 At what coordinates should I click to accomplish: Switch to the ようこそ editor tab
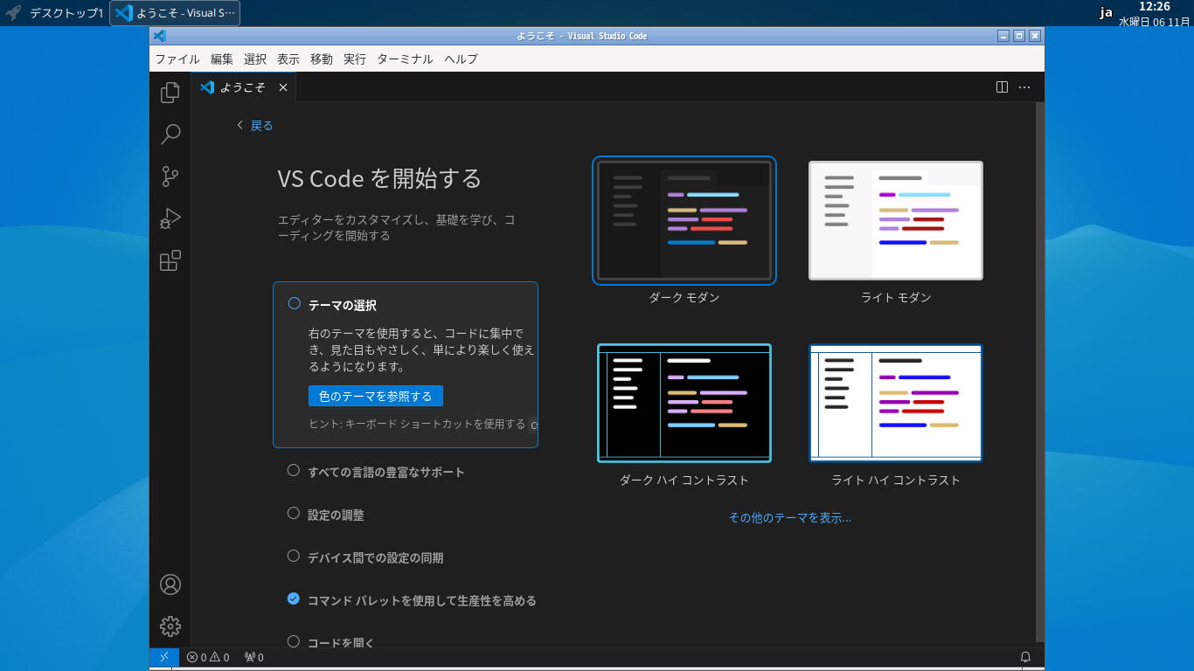pos(243,87)
